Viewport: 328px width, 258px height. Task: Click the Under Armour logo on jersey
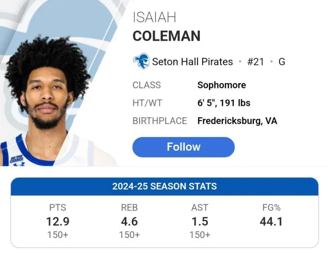(19, 163)
